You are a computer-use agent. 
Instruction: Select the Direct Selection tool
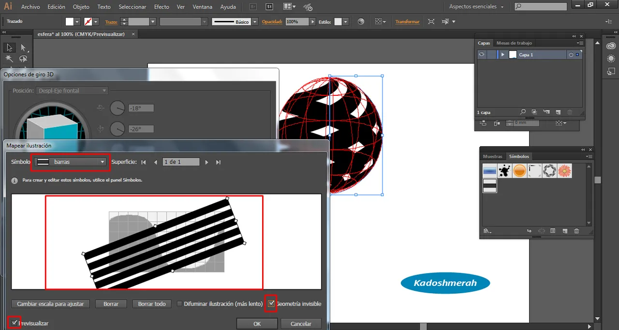(x=23, y=47)
